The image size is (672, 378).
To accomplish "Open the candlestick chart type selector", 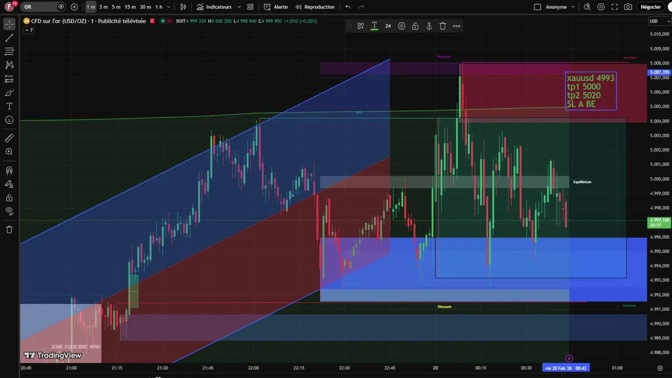I will 183,7.
